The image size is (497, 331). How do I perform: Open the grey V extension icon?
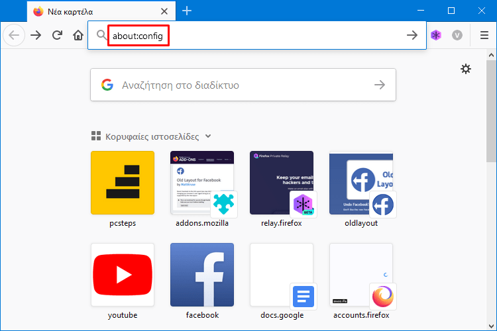457,35
